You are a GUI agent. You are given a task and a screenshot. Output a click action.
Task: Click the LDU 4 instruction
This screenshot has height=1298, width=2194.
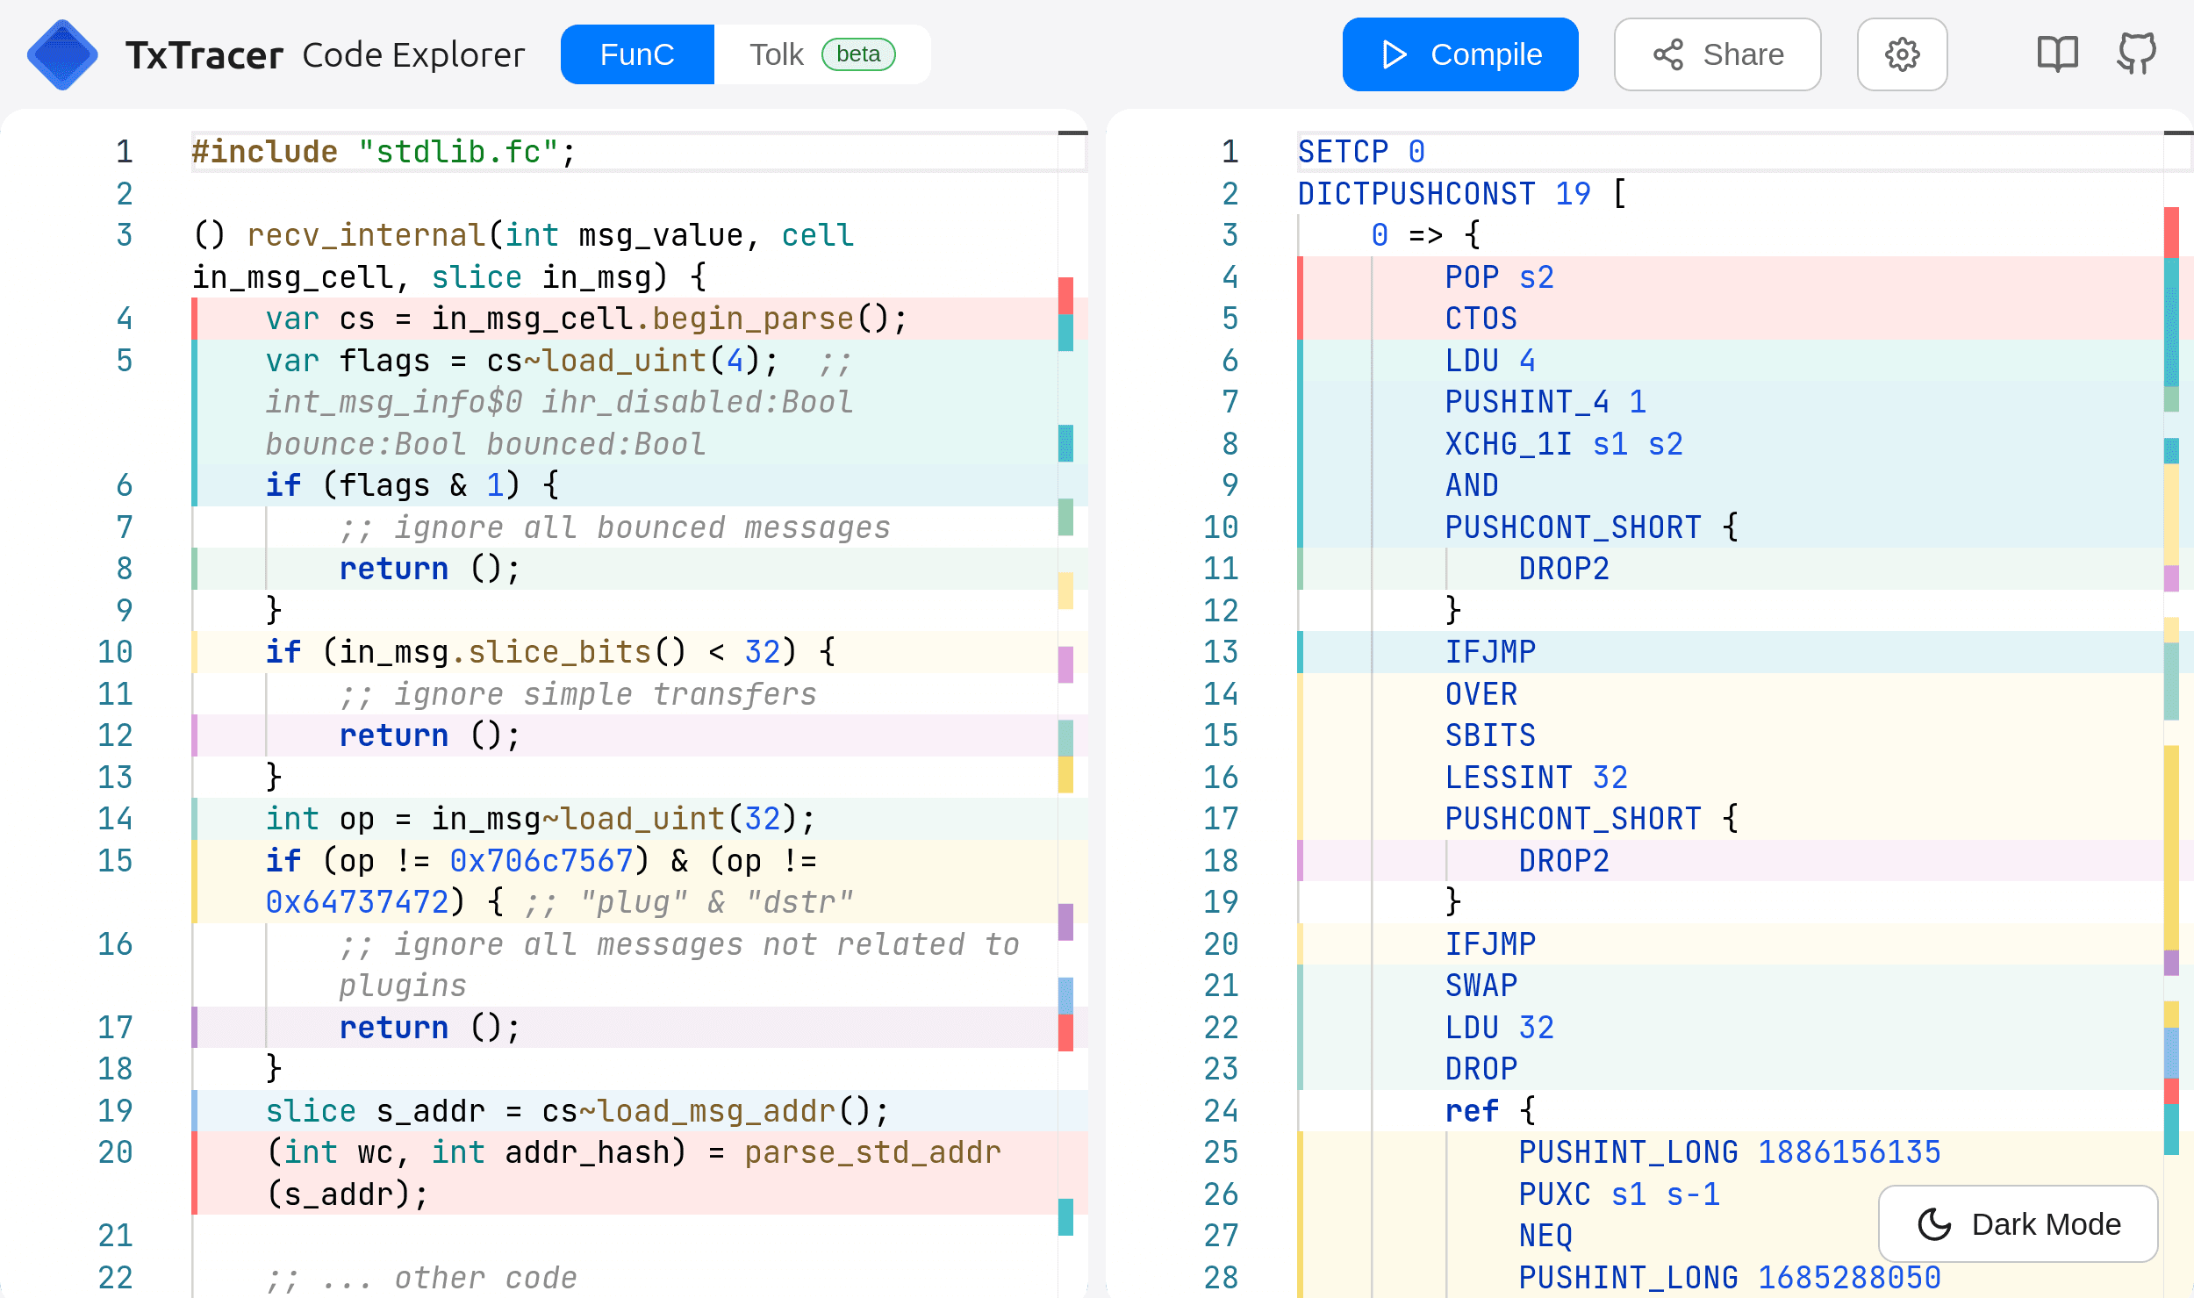(1490, 361)
